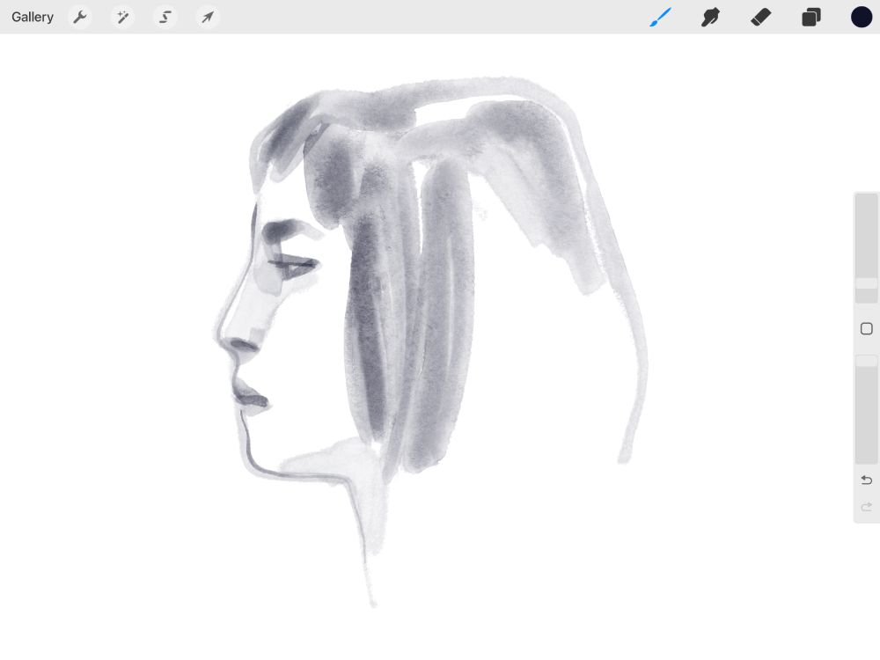The image size is (880, 660).
Task: Open the Actions wrench menu
Action: click(80, 17)
